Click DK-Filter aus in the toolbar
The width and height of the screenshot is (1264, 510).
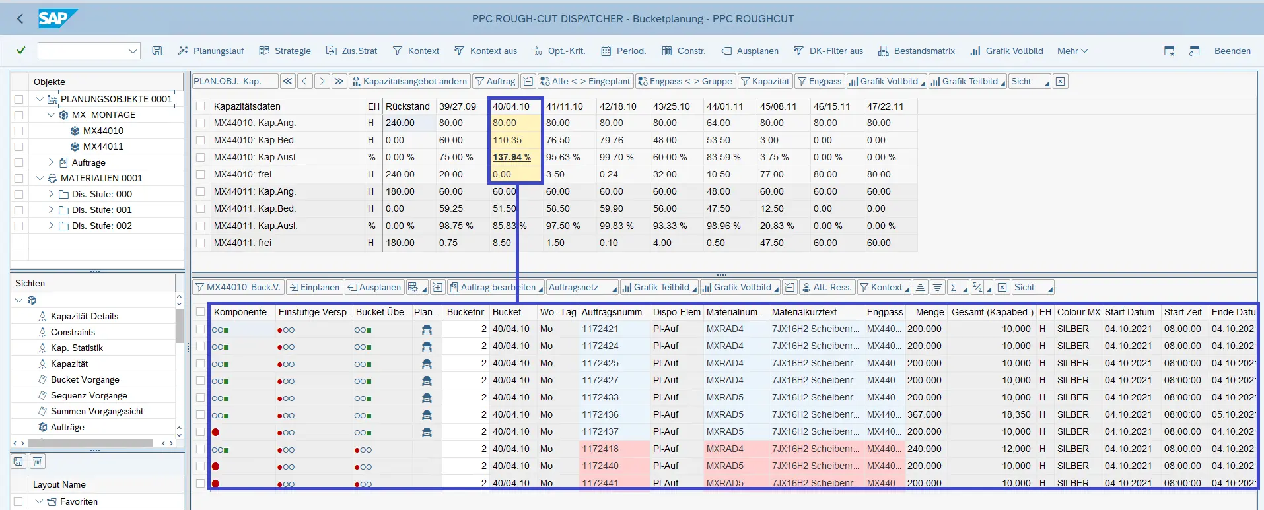coord(828,51)
